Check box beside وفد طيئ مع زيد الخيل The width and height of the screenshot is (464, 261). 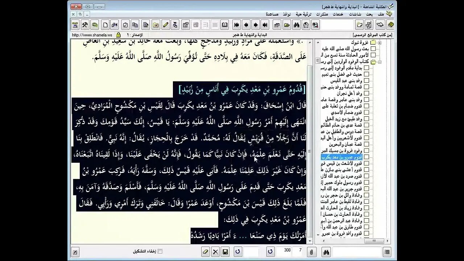pos(366,119)
